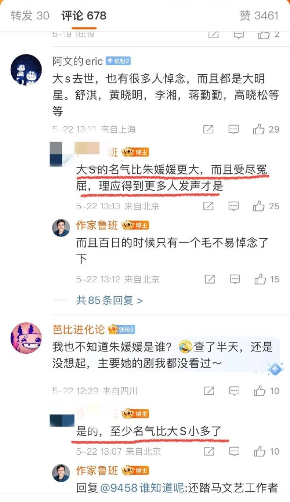Screen dimensions: 290x502
Task: Open 阿文的eric's profile avatar
Action: tap(26, 70)
